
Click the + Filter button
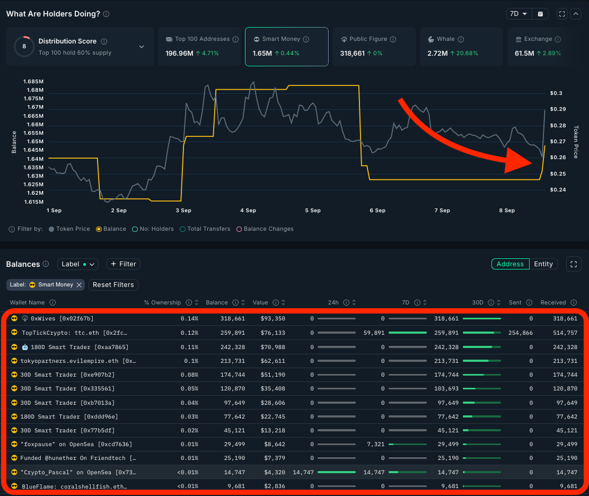tap(124, 264)
